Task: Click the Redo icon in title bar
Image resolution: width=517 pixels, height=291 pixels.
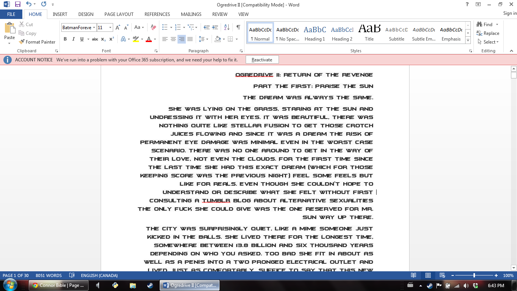Action: click(44, 5)
